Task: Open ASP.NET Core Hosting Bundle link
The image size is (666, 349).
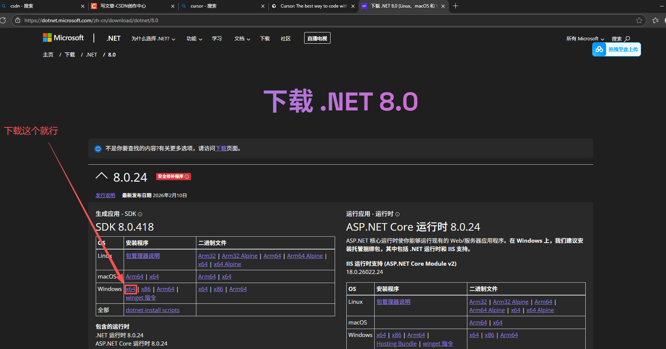Action: click(397, 344)
